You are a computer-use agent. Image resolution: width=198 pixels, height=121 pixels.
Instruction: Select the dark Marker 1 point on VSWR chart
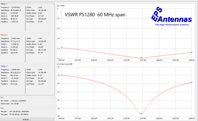(x=141, y=58)
